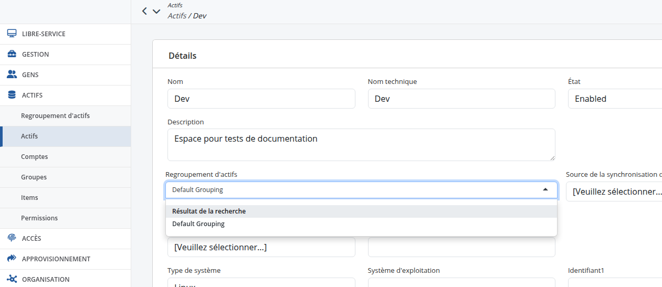The image size is (662, 287).
Task: Select the Comptes submenu item
Action: coord(65,156)
